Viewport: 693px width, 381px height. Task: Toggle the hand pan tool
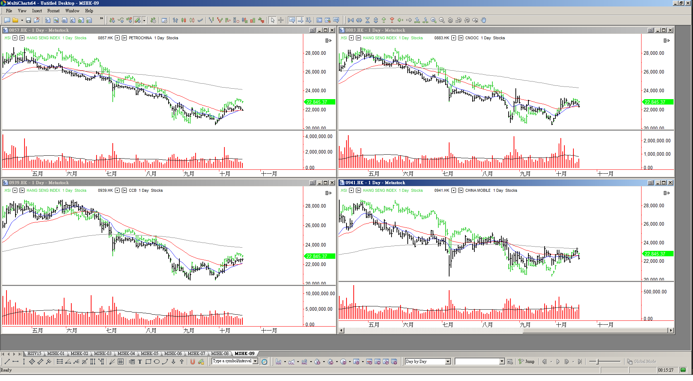coord(484,20)
